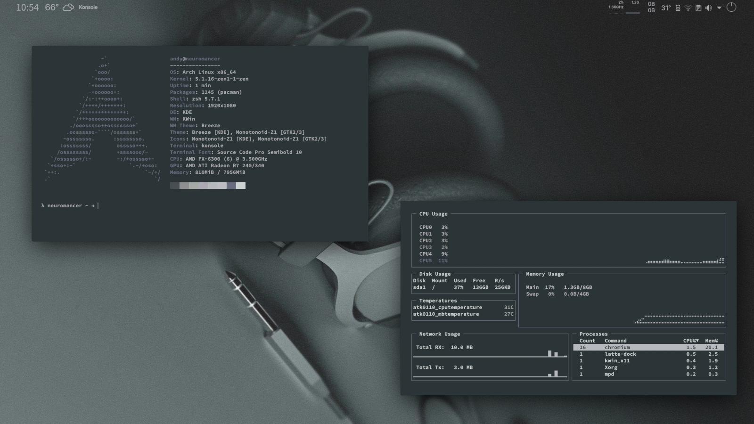Click the Command column header
The height and width of the screenshot is (424, 754).
click(x=615, y=341)
